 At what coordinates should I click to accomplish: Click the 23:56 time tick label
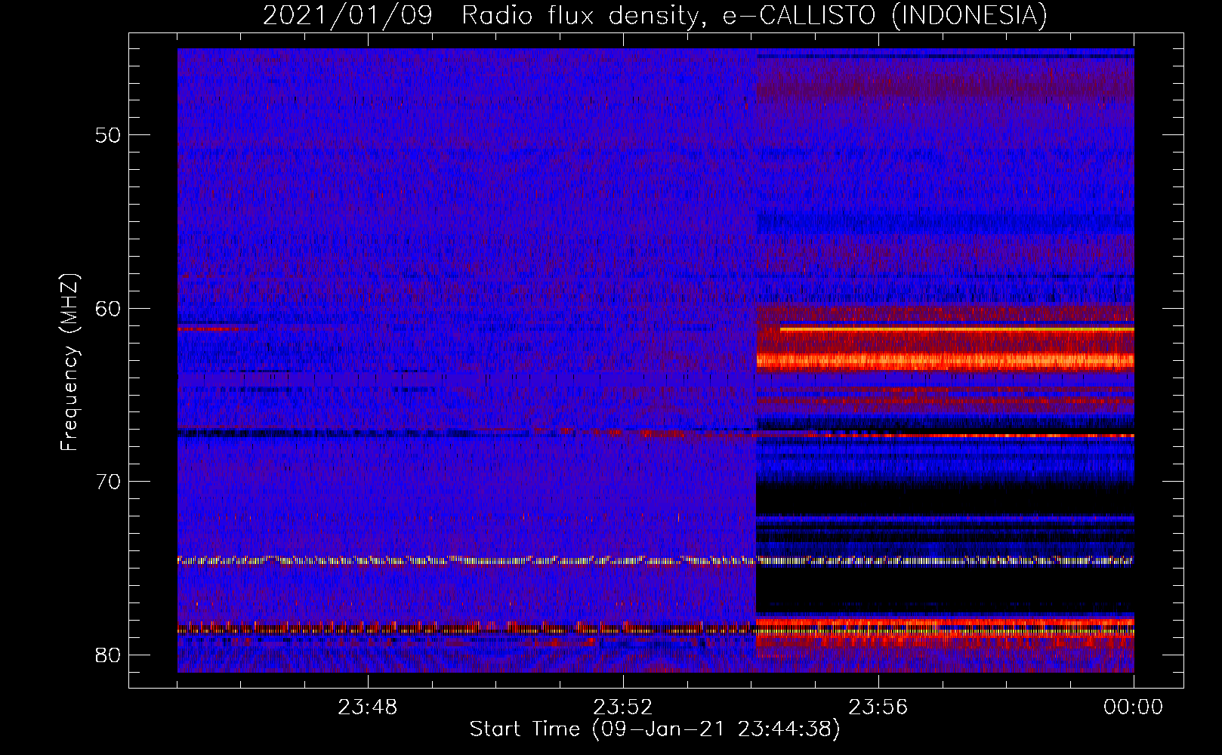click(878, 707)
